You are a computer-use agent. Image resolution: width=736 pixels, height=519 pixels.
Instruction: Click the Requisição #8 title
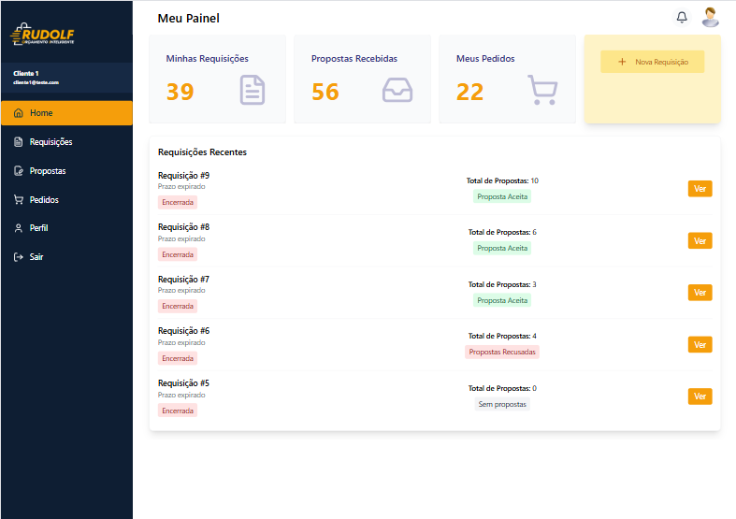point(183,227)
